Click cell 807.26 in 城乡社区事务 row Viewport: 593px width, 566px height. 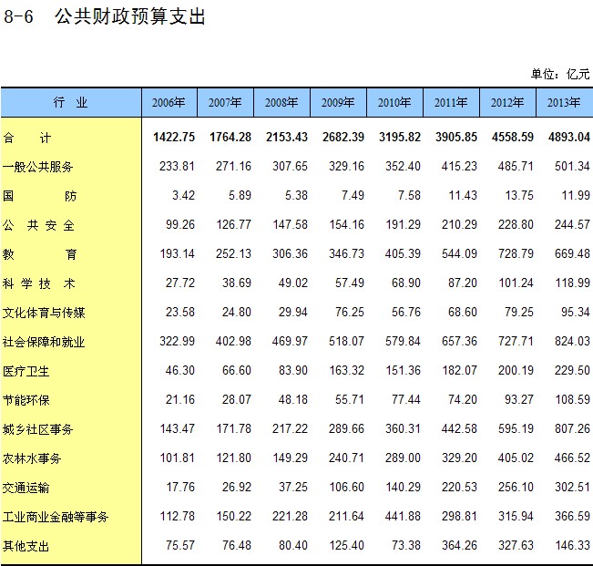coord(572,428)
